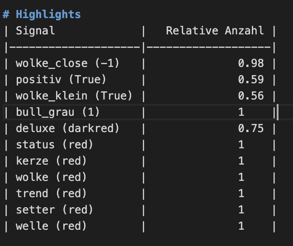The width and height of the screenshot is (293, 246).
Task: Place cursor on wolke (red) text
Action: click(52, 177)
